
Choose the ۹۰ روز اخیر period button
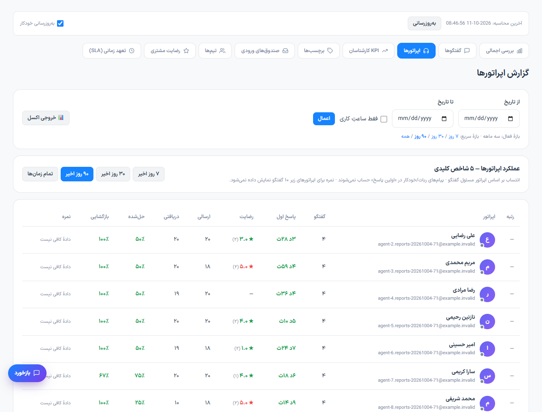coord(77,174)
